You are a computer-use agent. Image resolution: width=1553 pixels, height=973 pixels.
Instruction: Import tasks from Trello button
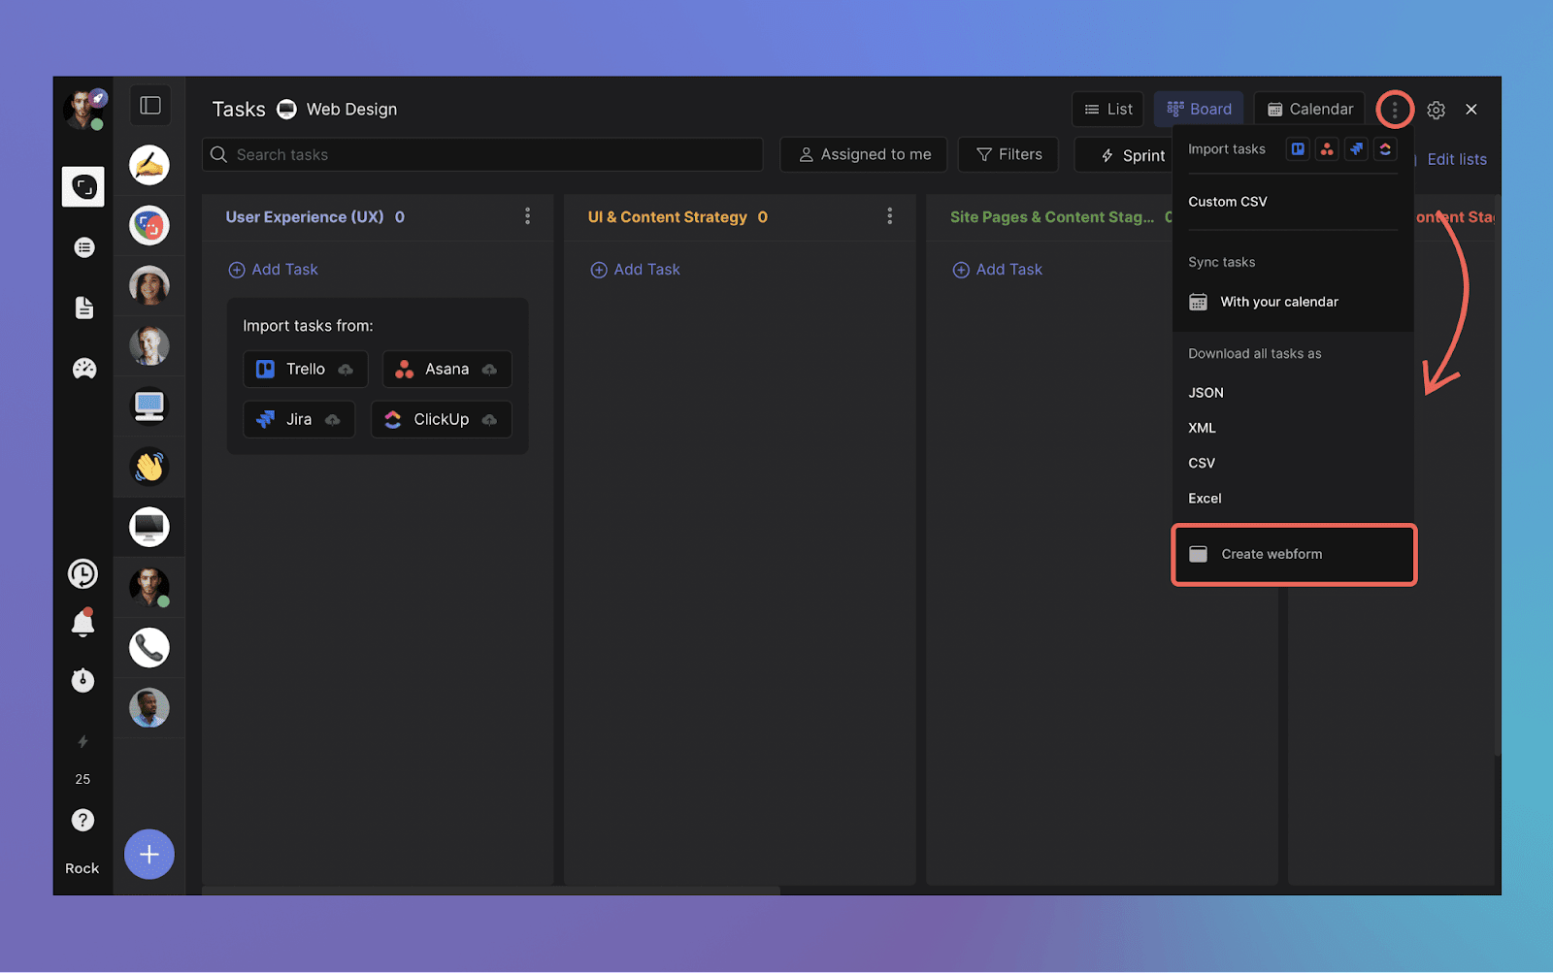click(x=305, y=370)
